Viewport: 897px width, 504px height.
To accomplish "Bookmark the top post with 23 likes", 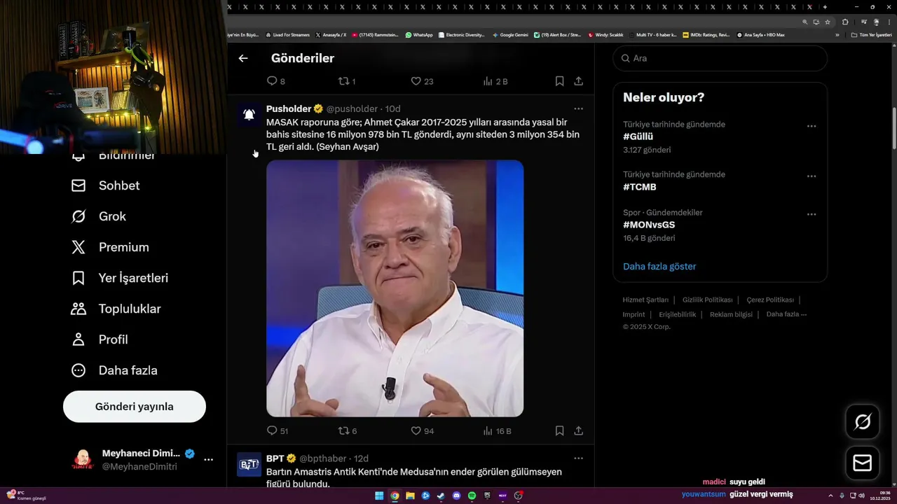I will point(559,81).
